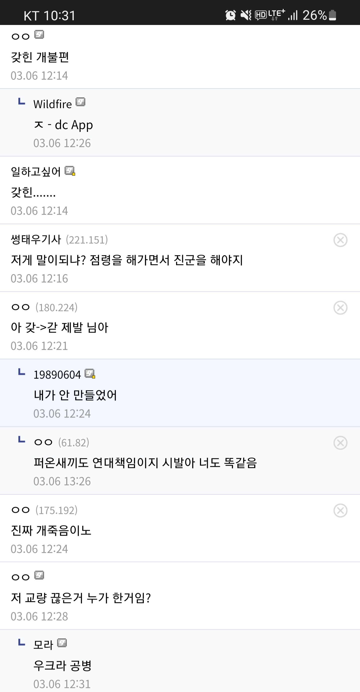Tap the nickname 썽태우기사
The width and height of the screenshot is (360, 692).
tap(36, 240)
